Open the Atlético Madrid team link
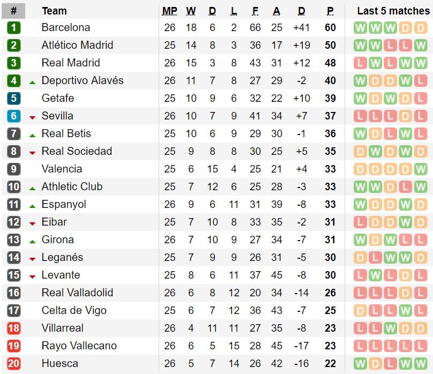Image resolution: width=433 pixels, height=374 pixels. pos(77,46)
